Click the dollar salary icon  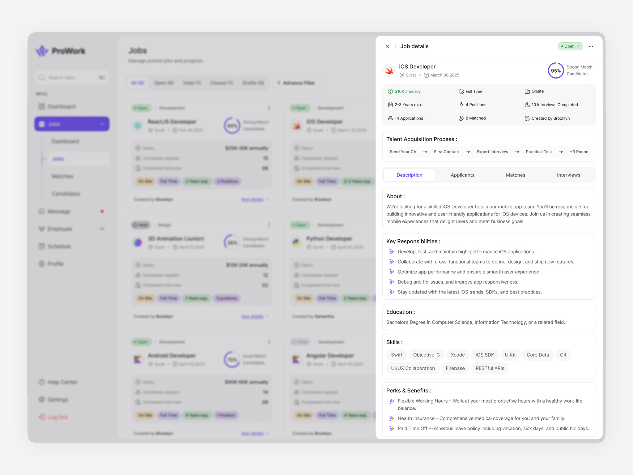coord(390,91)
